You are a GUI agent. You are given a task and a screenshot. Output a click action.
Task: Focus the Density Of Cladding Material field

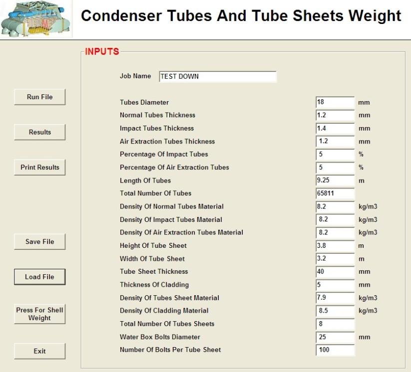[x=335, y=311]
